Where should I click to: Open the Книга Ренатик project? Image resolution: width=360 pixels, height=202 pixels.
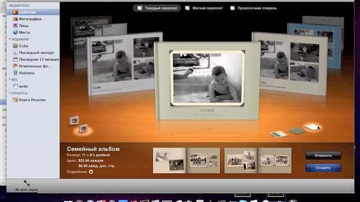point(33,100)
